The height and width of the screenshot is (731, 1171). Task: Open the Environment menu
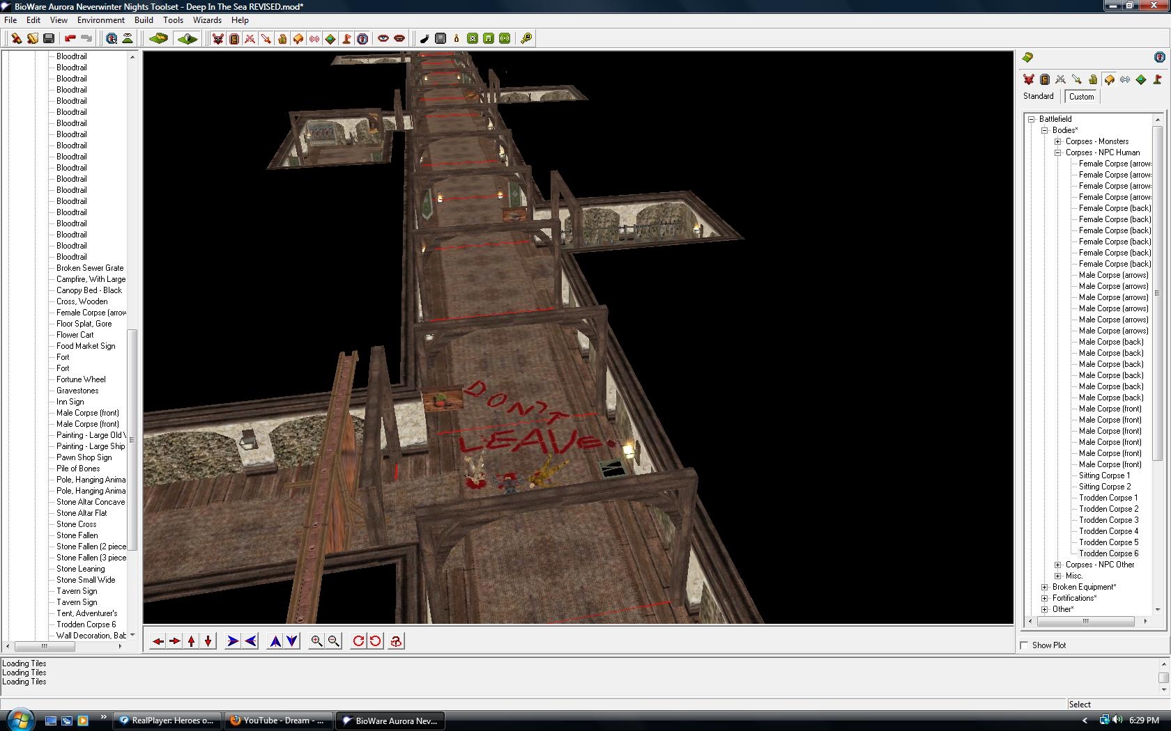(x=101, y=20)
